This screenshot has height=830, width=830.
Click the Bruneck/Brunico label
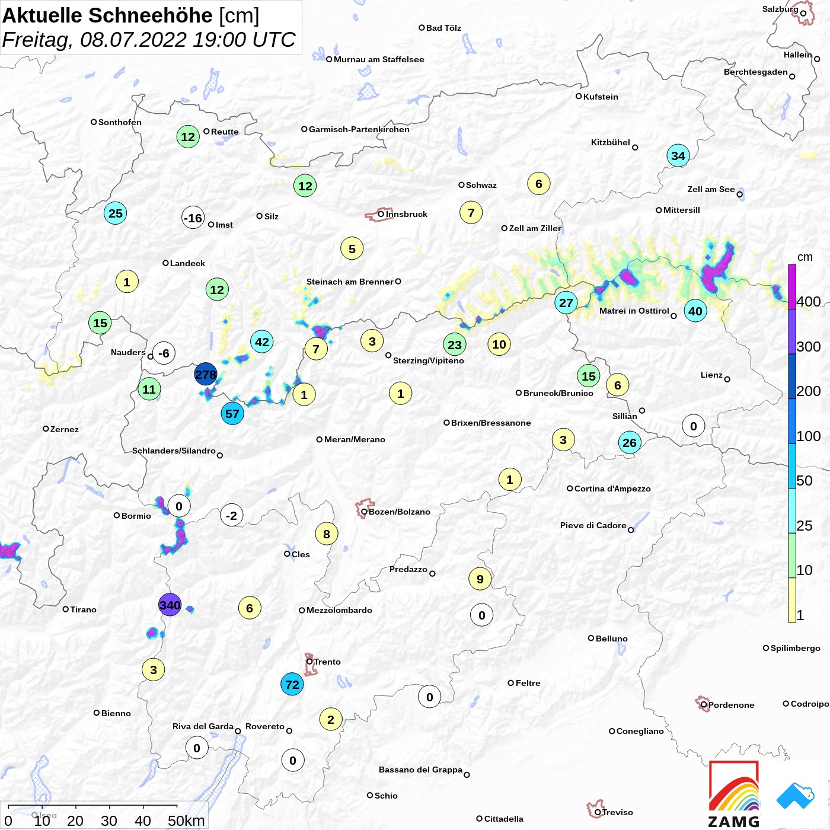(x=558, y=393)
